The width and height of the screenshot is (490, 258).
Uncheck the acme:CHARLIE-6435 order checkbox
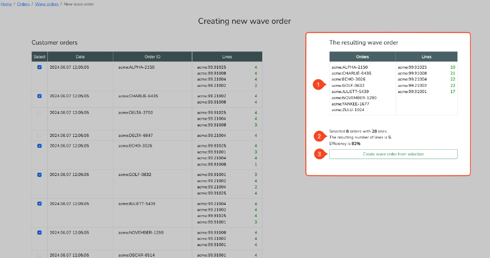tap(39, 96)
